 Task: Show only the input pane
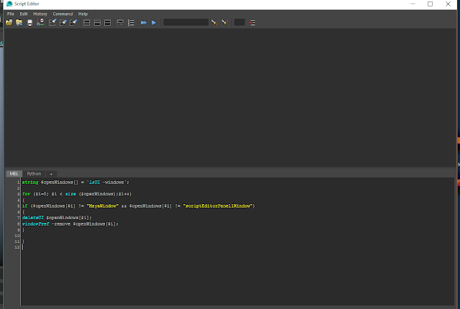97,22
